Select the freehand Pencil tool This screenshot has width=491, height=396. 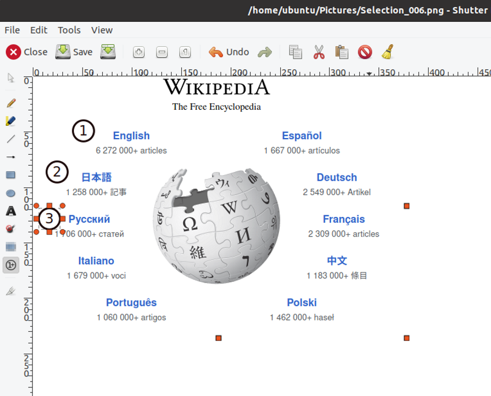pyautogui.click(x=11, y=103)
